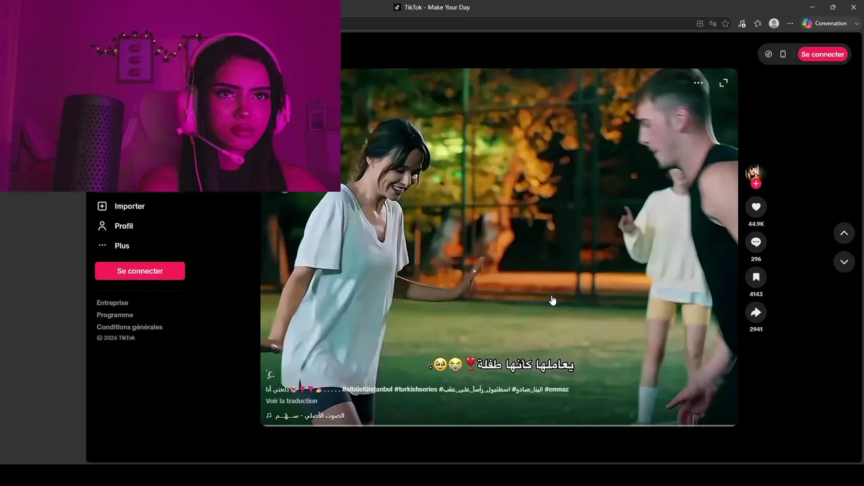
Task: Share the video using the arrow icon
Action: pyautogui.click(x=756, y=313)
